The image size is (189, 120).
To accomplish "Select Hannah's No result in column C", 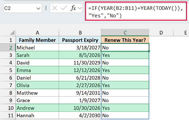I will (125, 115).
